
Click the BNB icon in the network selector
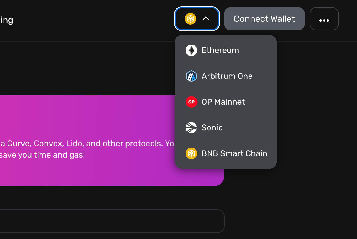(x=191, y=19)
